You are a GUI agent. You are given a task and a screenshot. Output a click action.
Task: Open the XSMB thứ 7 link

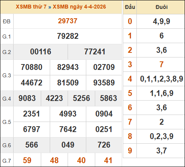31,7
